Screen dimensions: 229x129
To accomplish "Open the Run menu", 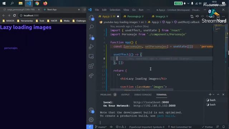I will [x=141, y=10].
